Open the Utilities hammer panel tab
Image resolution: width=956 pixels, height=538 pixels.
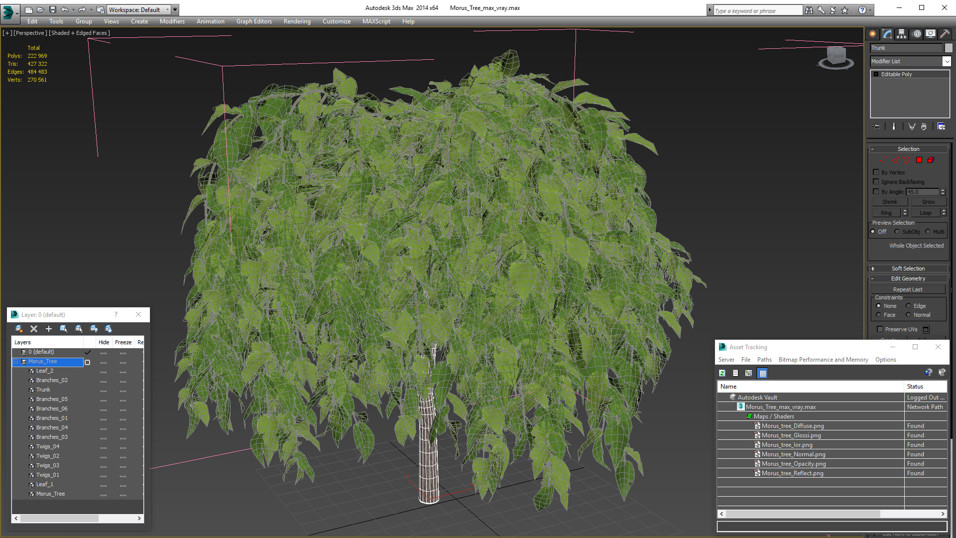945,34
